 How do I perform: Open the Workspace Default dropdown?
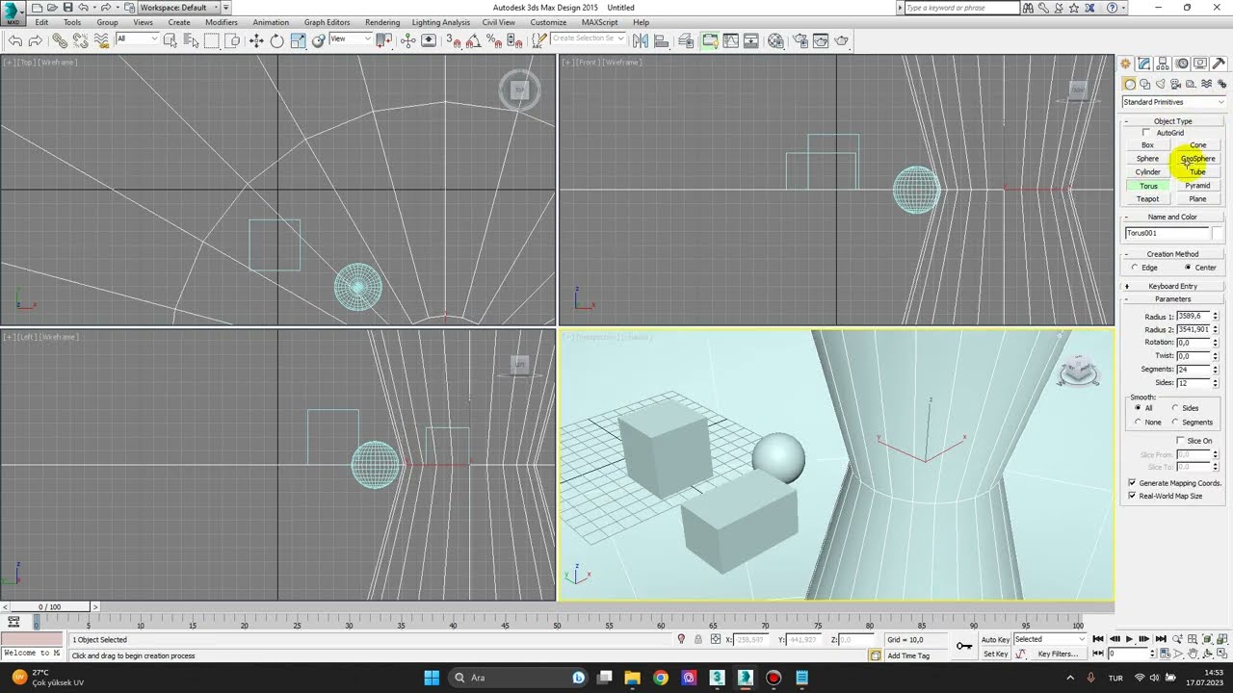[181, 8]
